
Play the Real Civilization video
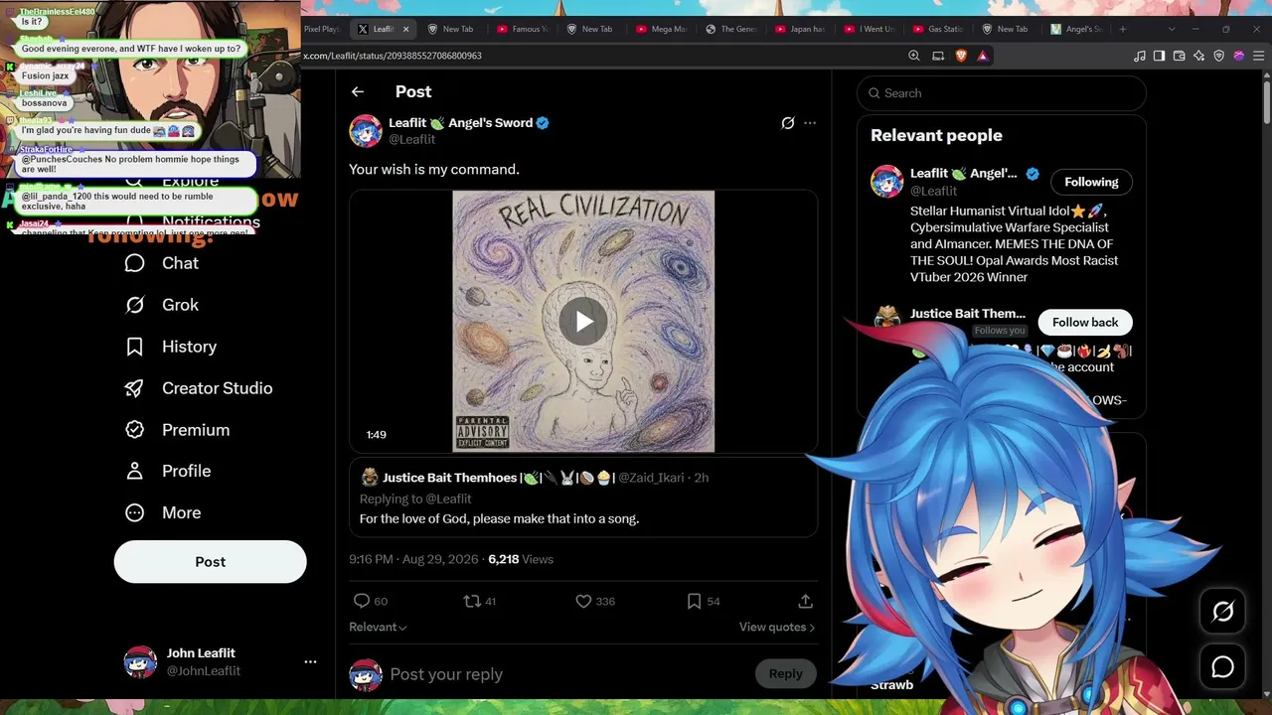pos(583,321)
